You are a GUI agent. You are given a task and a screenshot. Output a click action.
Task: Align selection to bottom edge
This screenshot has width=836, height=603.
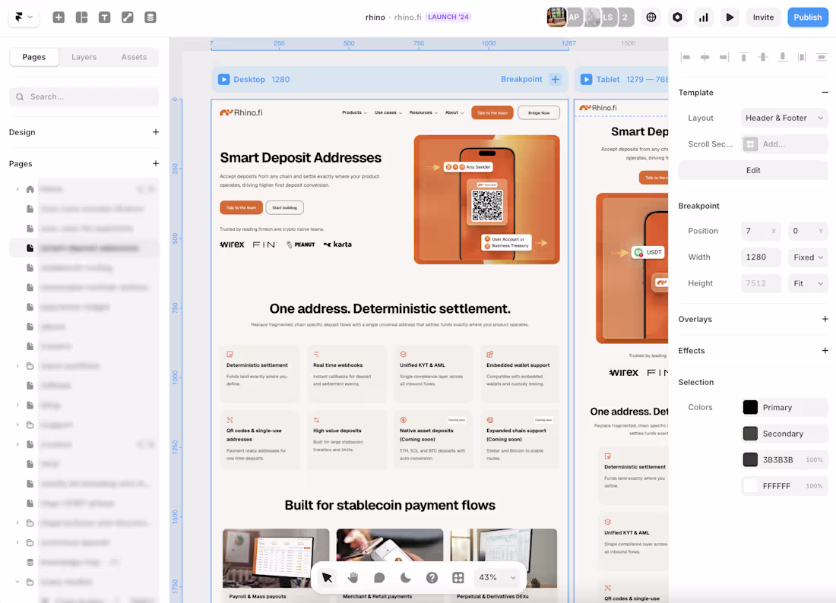point(783,57)
